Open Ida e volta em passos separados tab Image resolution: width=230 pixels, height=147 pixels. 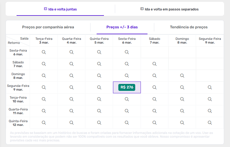[169, 9]
